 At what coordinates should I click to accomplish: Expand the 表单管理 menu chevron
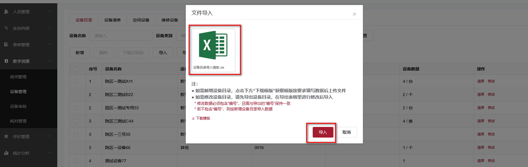[50, 44]
